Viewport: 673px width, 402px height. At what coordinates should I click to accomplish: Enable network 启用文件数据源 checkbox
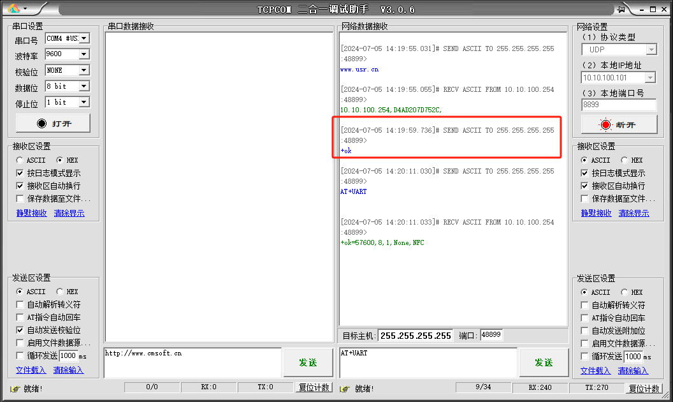[x=584, y=343]
